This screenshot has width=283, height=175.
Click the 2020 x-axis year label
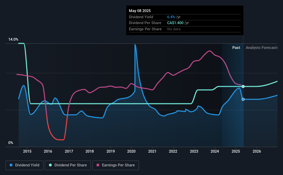click(131, 151)
